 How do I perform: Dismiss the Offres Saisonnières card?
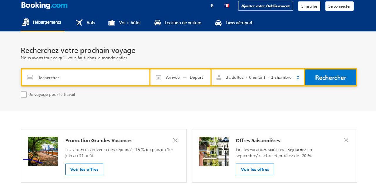[x=346, y=140]
